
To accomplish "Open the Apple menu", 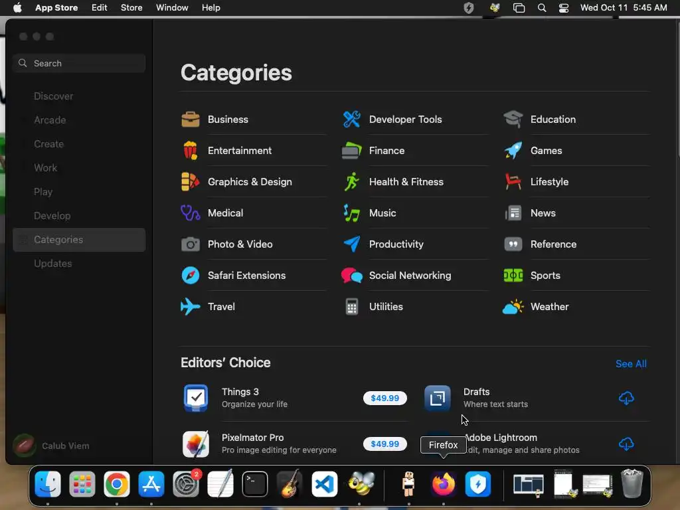I will 17,8.
